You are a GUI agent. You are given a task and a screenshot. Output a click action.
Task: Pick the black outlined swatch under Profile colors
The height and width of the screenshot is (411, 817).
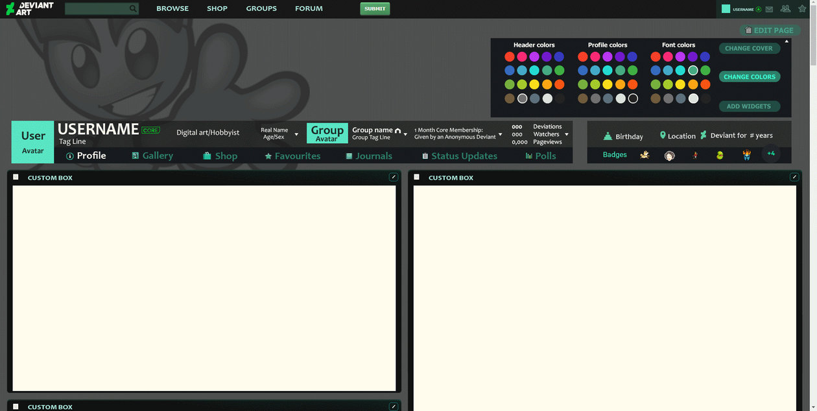pyautogui.click(x=633, y=99)
